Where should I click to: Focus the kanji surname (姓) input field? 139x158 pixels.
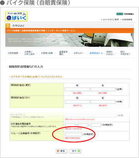pyautogui.click(x=77, y=89)
